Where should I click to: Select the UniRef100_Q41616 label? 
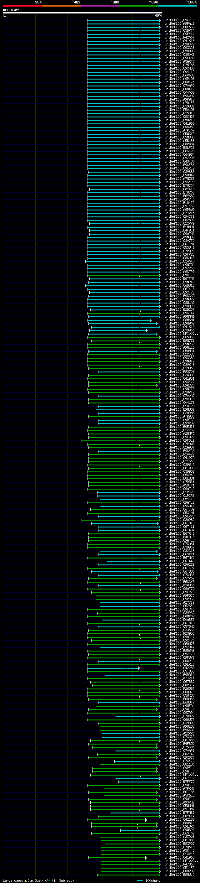(179, 41)
